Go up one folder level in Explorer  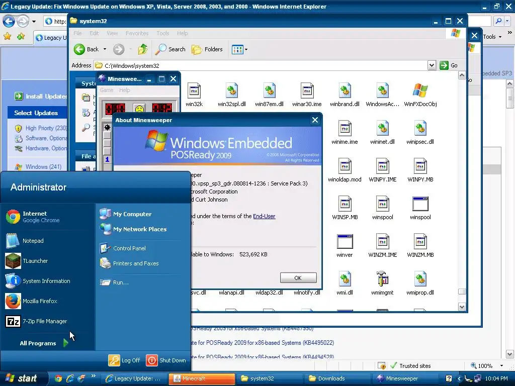coord(142,49)
